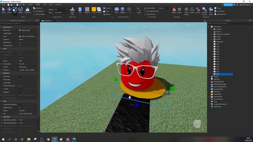Click the Service gears icon
The width and height of the screenshot is (253, 142).
tap(198, 9)
